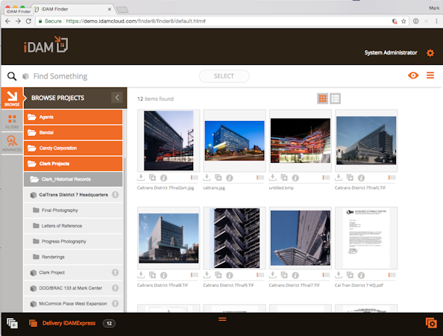Download Caltrans District 7final8.TIF

[x=141, y=275]
